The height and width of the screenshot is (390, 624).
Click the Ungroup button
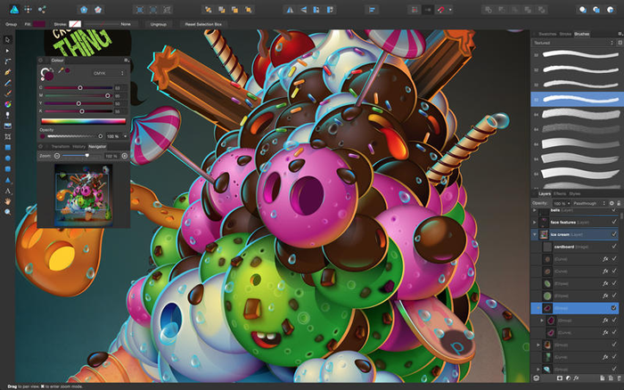click(159, 24)
